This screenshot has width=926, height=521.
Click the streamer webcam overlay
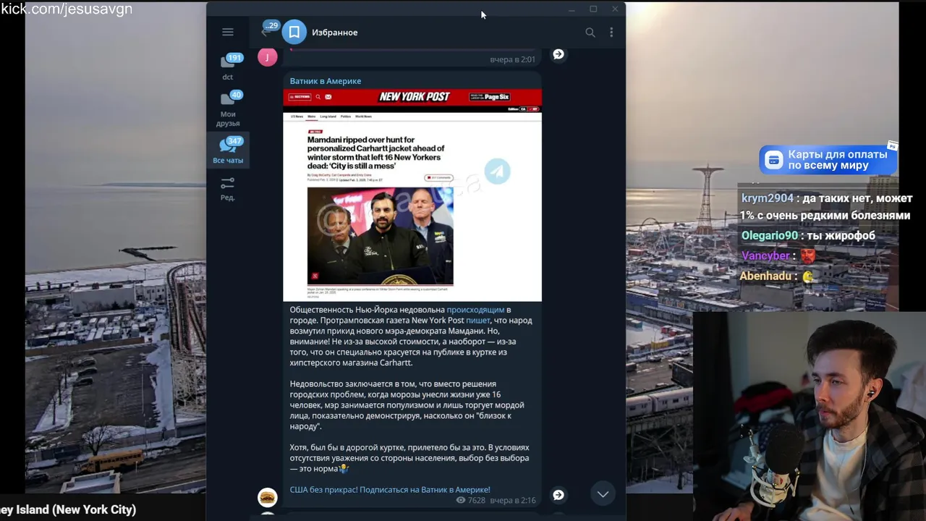click(x=810, y=416)
